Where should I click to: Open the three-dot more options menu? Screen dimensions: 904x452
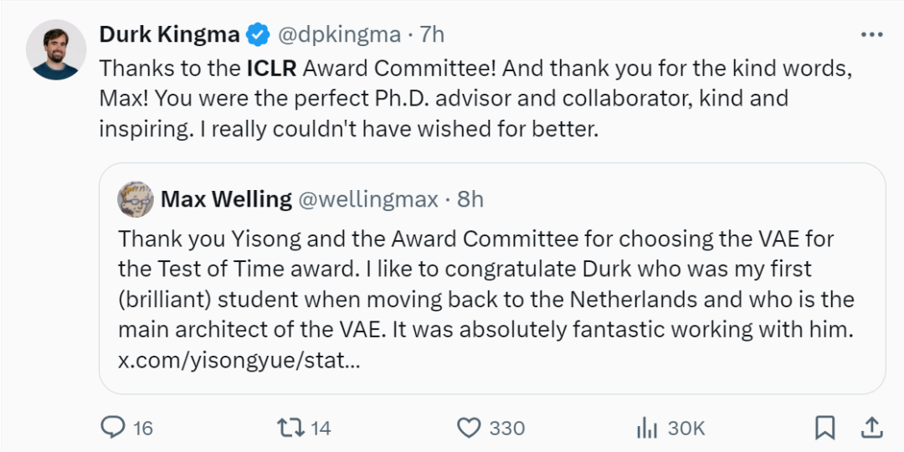(x=871, y=34)
